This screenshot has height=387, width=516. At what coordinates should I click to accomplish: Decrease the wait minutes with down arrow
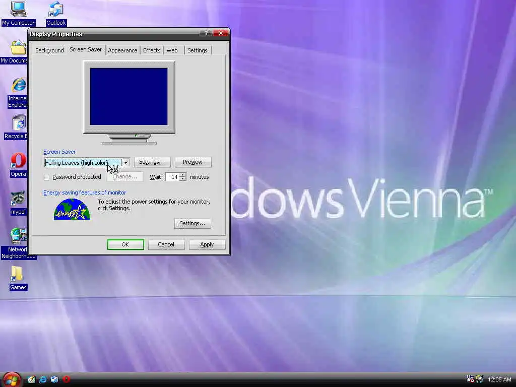point(182,179)
